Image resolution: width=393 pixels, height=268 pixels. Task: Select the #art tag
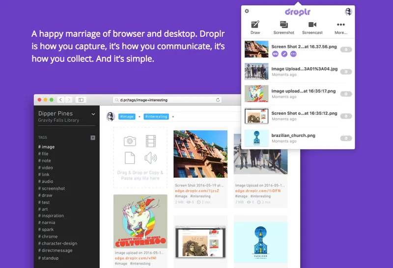click(x=43, y=209)
